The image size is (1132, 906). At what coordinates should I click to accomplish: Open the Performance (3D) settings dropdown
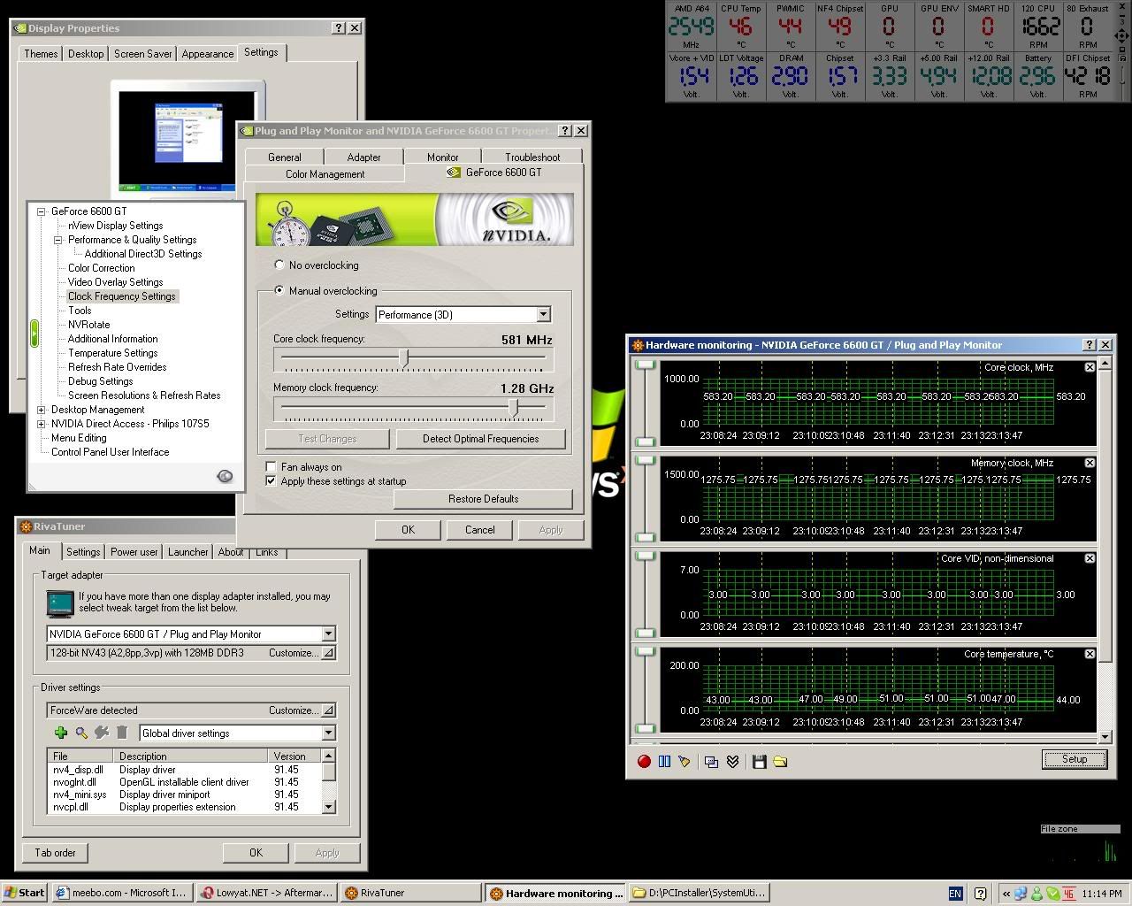[x=543, y=315]
